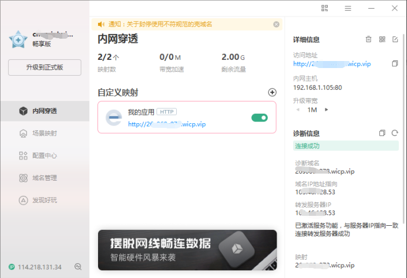Copy the 访问地址 URL

(x=395, y=63)
